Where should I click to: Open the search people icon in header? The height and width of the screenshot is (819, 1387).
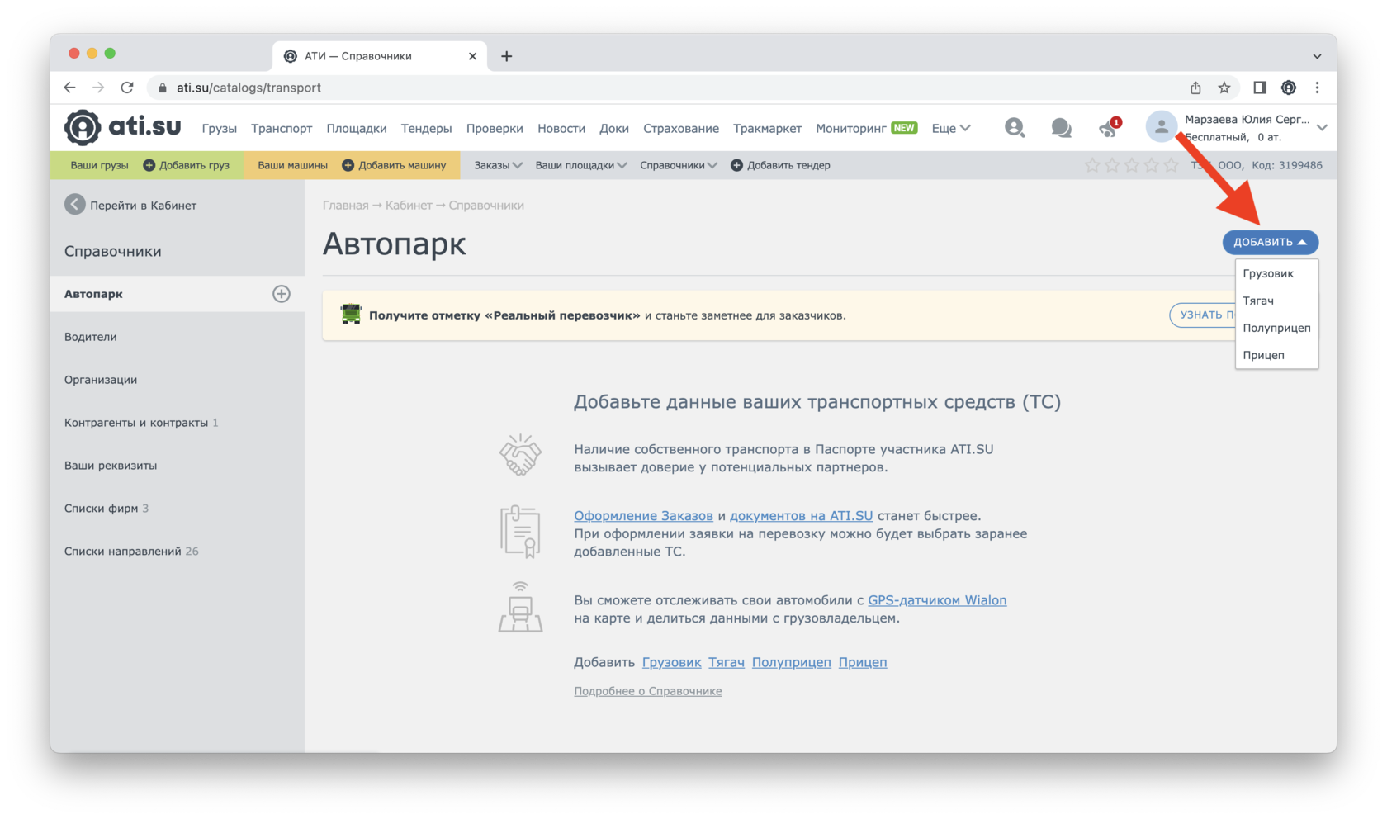pos(1015,127)
